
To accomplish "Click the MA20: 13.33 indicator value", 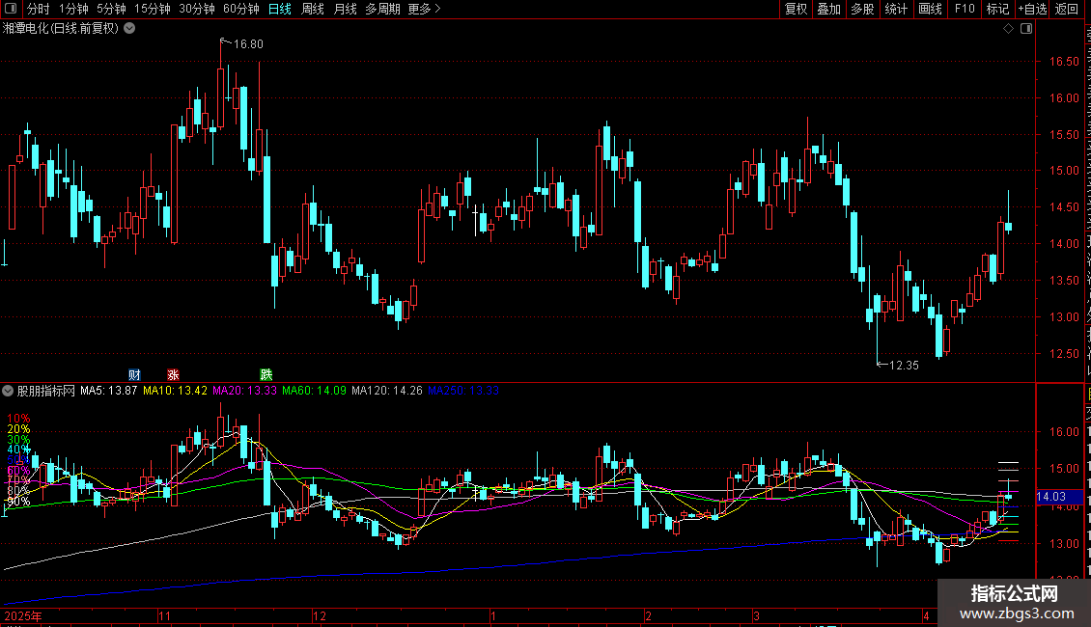I will coord(245,391).
